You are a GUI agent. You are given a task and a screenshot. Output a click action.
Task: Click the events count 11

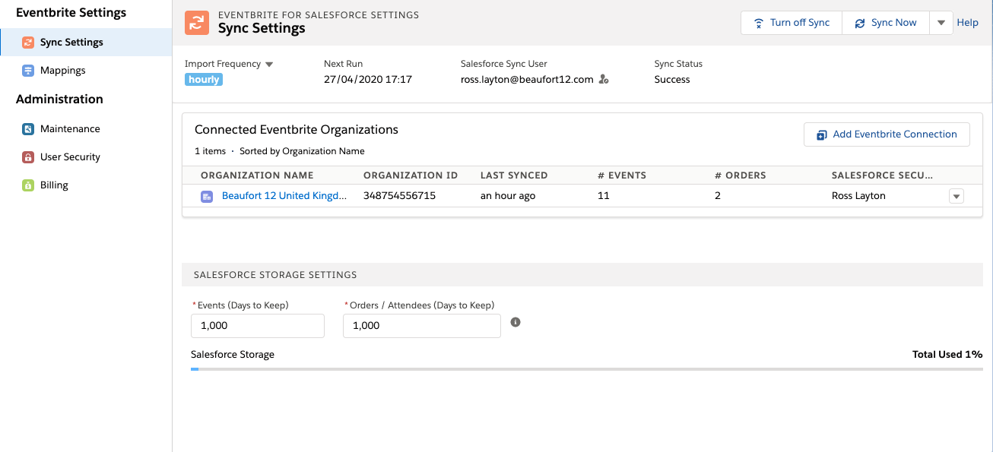[x=604, y=196]
